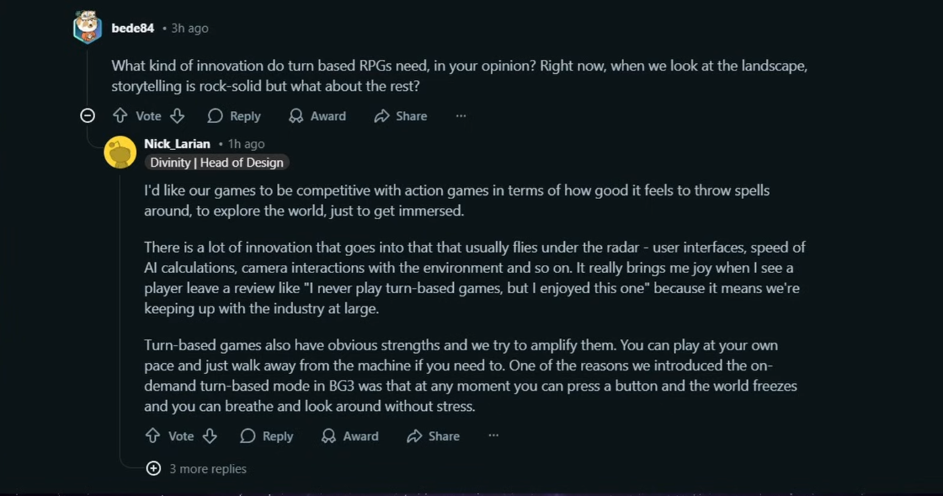Viewport: 943px width, 496px height.
Task: Share Nick_Larian's reply
Action: coord(433,436)
